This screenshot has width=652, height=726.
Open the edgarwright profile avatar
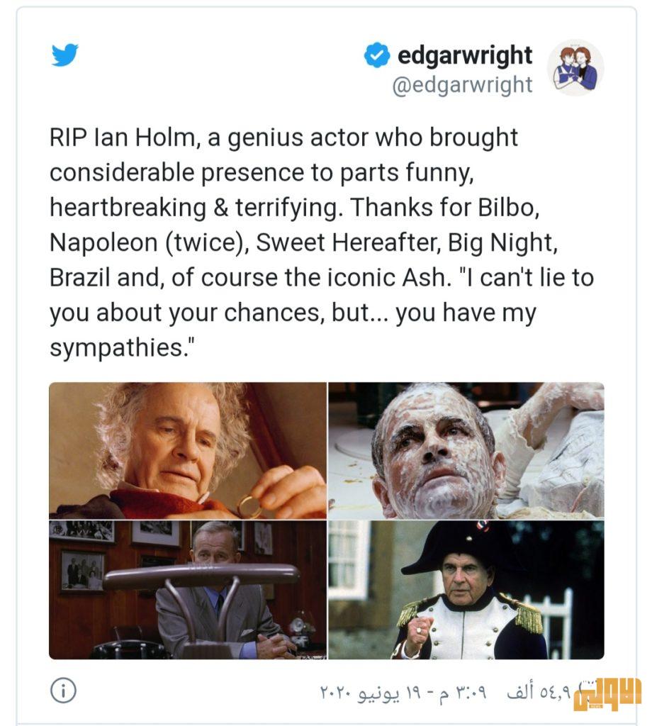coord(575,67)
